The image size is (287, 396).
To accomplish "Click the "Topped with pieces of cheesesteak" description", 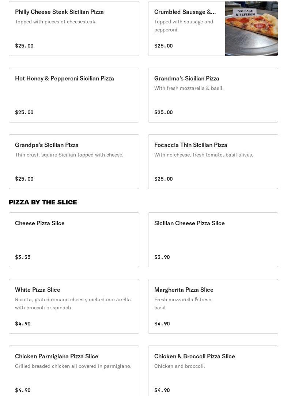I will (56, 22).
